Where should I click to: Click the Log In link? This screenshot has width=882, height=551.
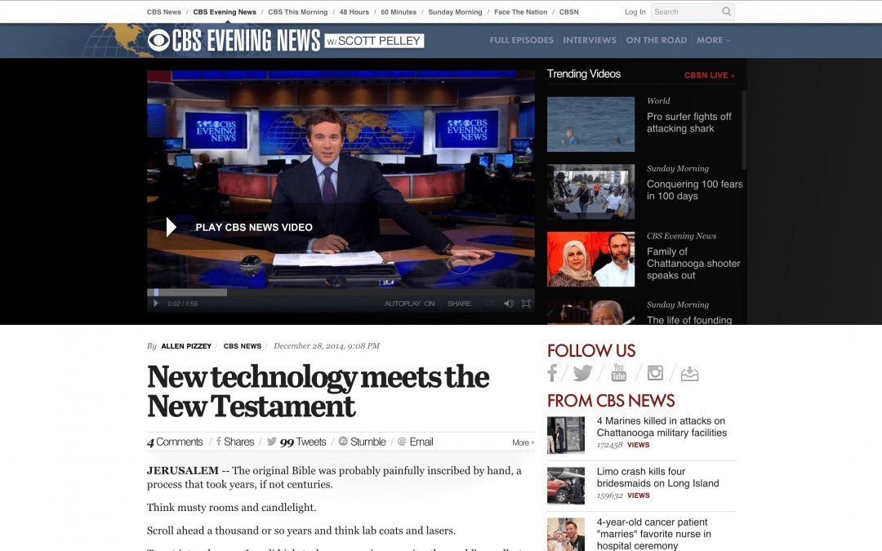[x=635, y=12]
